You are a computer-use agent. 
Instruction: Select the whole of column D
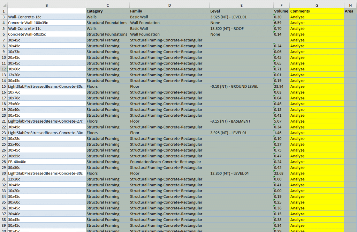click(169, 5)
